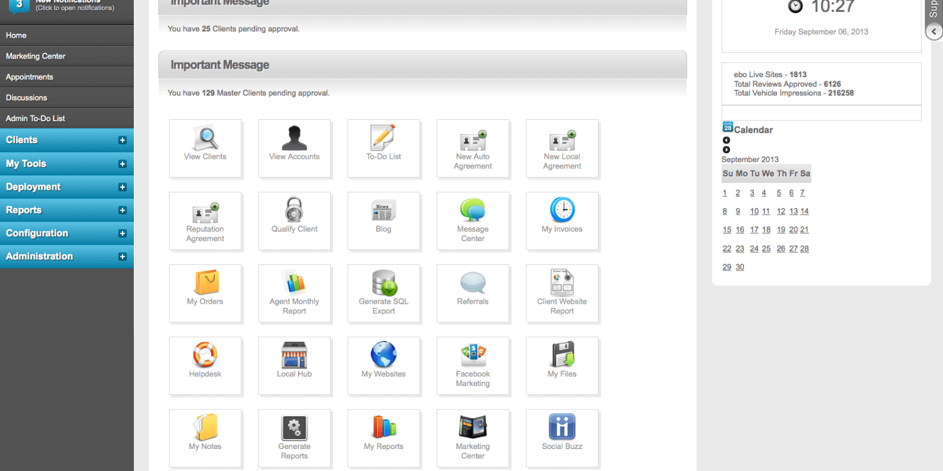Image resolution: width=943 pixels, height=471 pixels.
Task: Open the My Reports chart tile
Action: click(383, 438)
